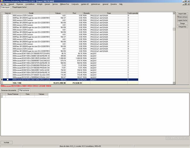Tick checkbox for CRISU LUCIAN row

pos(8,80)
